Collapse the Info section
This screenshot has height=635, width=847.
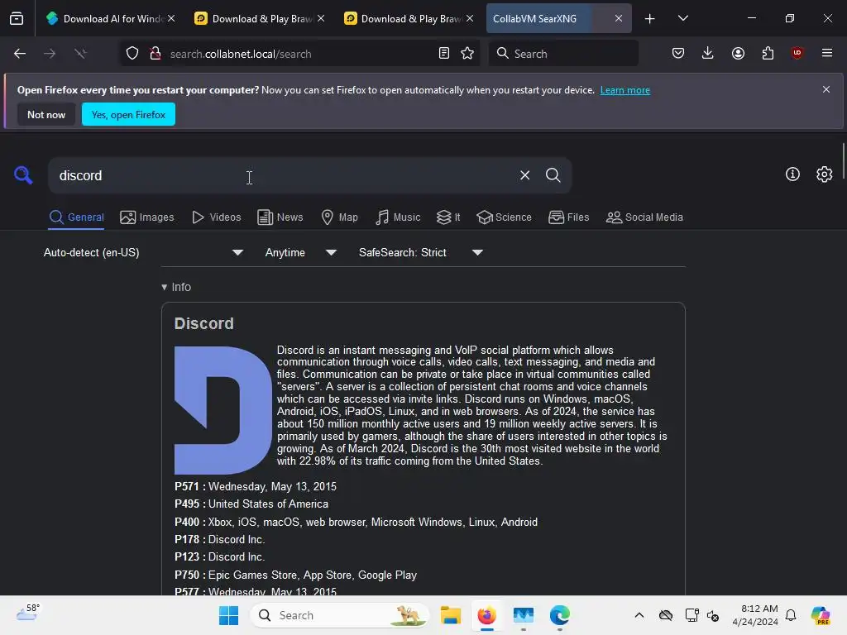pos(176,287)
